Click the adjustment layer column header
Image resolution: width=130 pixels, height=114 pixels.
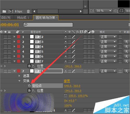[89, 32]
